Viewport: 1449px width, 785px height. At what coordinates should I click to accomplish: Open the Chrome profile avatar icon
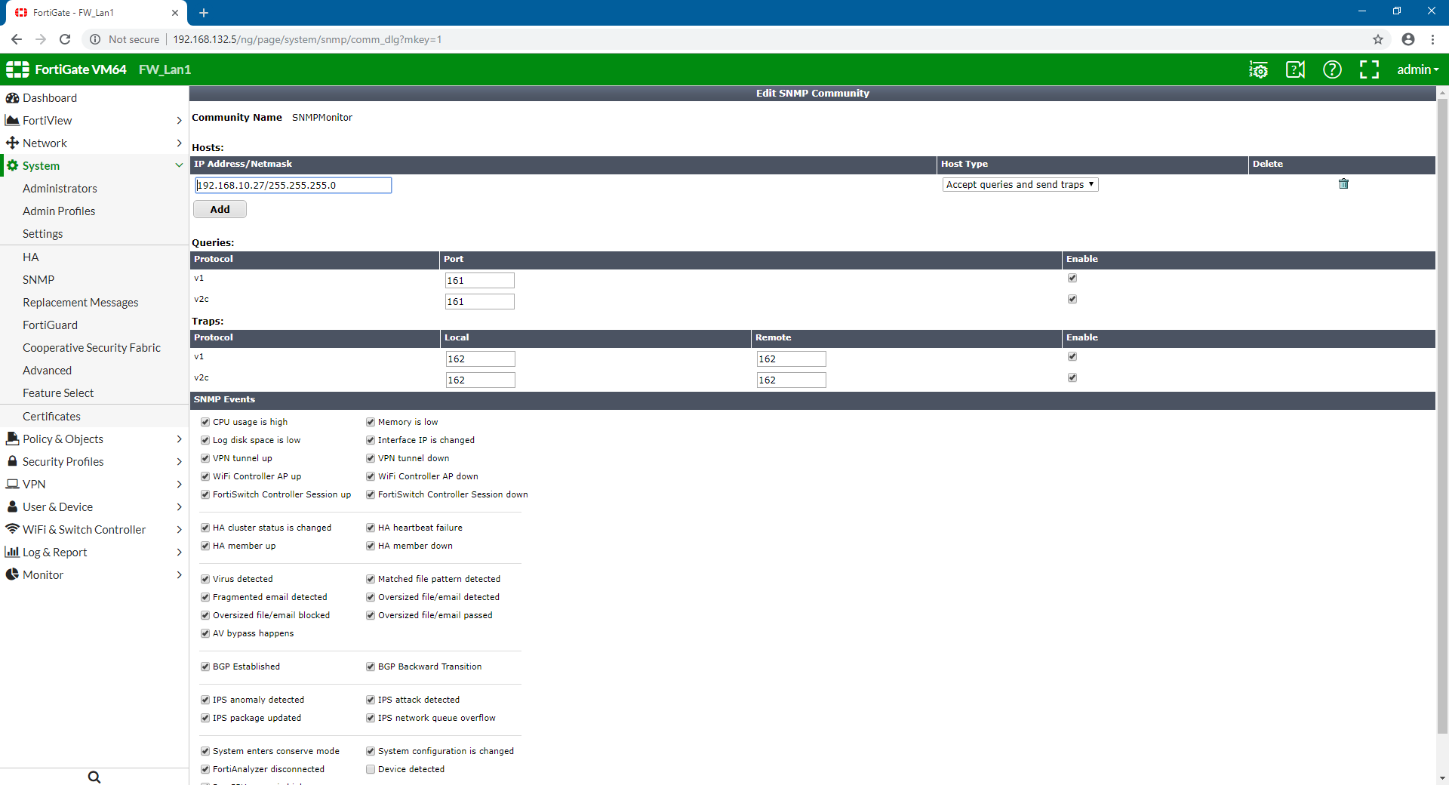1408,39
